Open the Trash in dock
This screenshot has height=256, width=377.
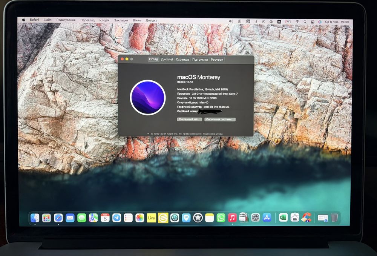[x=334, y=218]
